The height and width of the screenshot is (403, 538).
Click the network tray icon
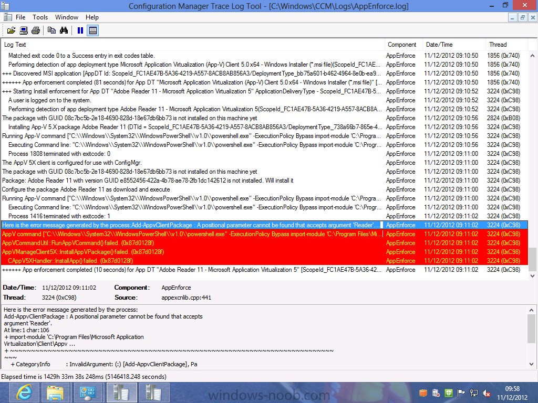point(474,393)
